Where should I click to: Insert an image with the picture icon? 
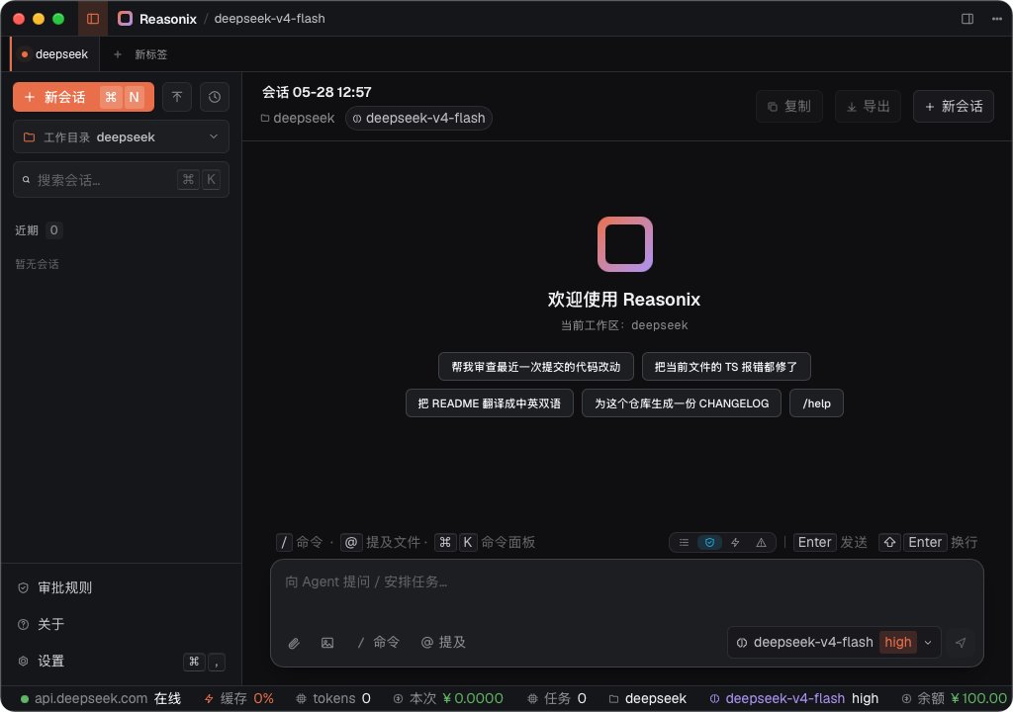coord(327,643)
